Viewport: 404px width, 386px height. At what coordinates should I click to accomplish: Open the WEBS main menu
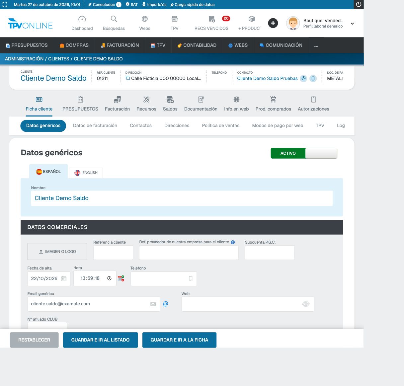(x=238, y=45)
